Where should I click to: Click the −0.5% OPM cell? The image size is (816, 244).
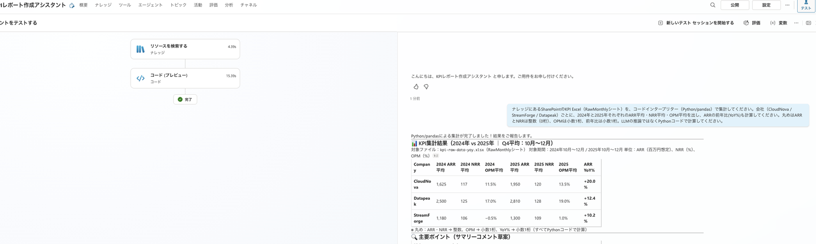[x=491, y=218]
